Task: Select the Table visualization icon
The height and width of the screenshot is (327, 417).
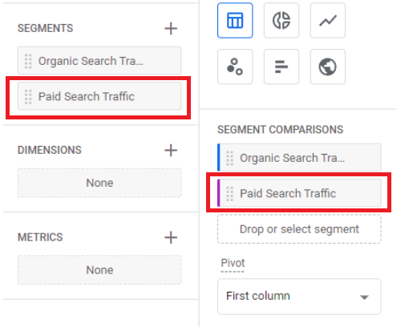Action: [235, 21]
